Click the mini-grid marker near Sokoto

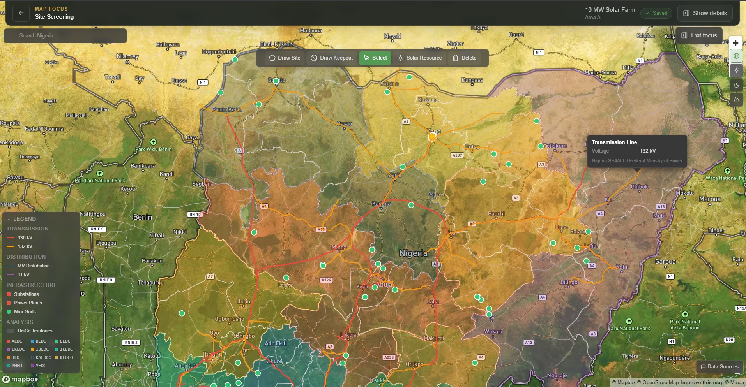pos(276,81)
